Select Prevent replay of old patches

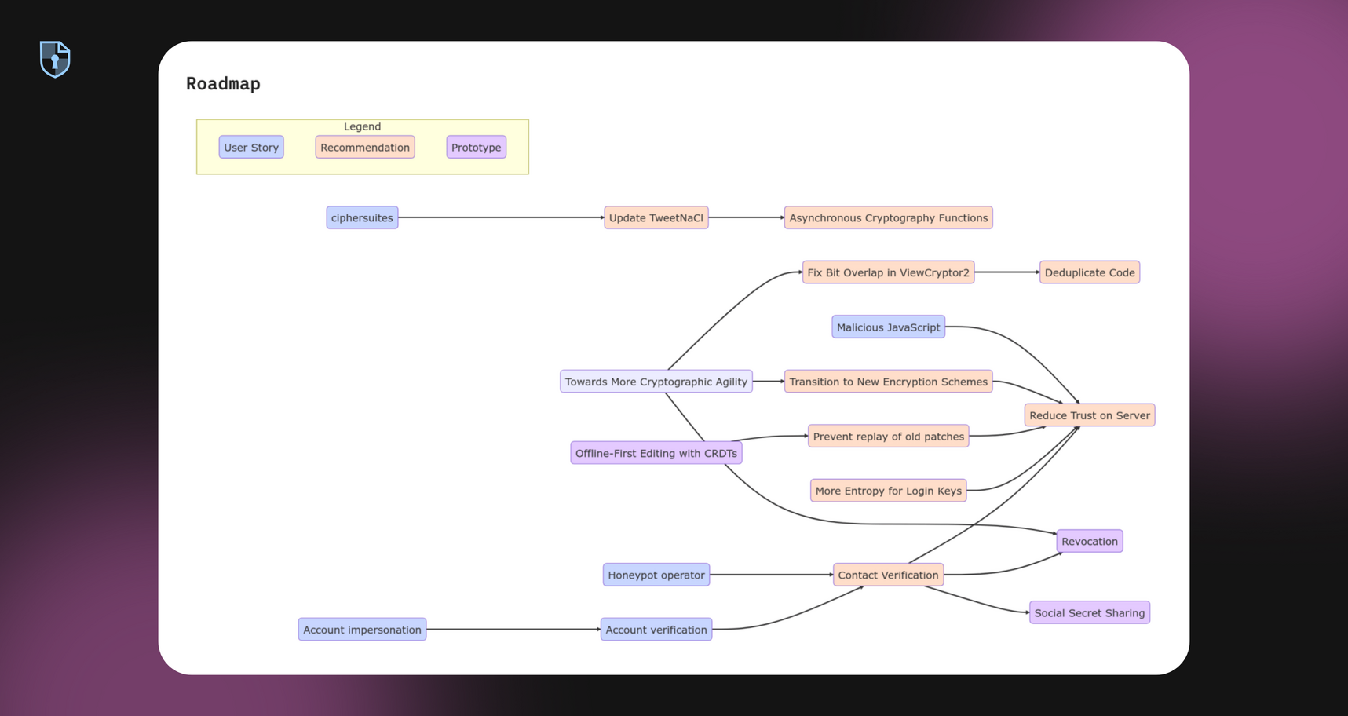(888, 437)
